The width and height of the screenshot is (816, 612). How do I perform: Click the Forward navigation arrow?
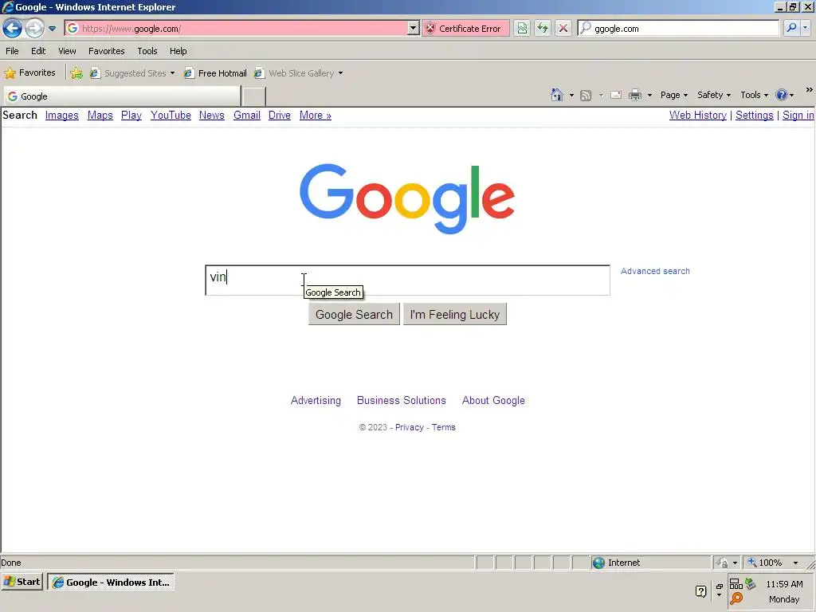coord(34,28)
